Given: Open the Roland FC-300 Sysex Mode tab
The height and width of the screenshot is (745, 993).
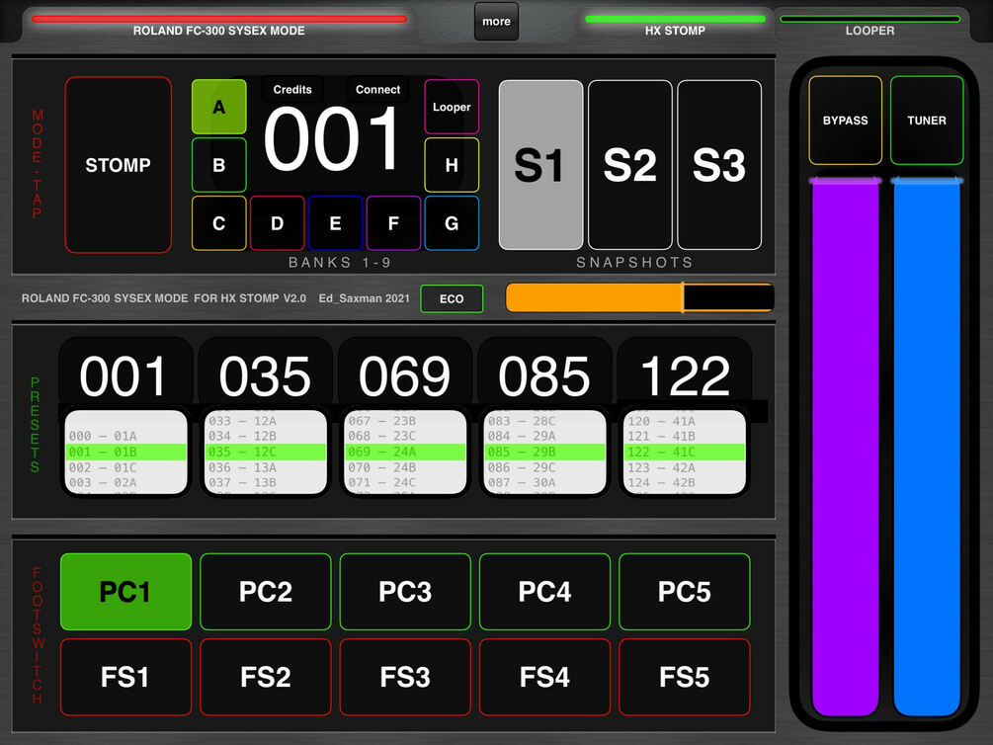Looking at the screenshot, I should (218, 25).
